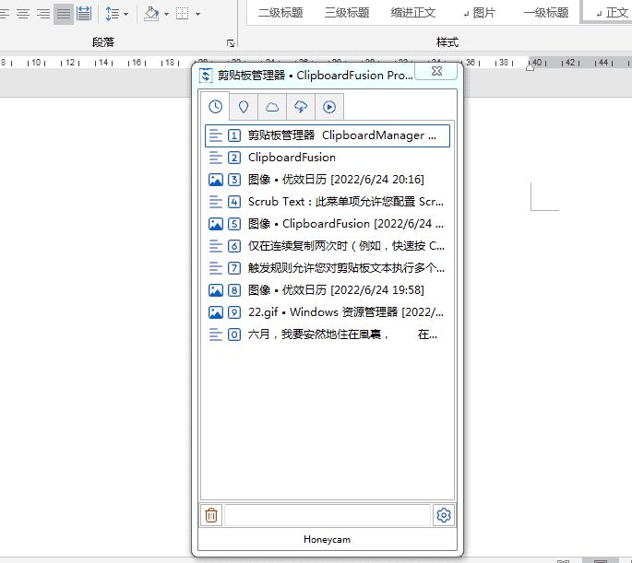Open ClipboardFusion settings gear

[x=444, y=515]
